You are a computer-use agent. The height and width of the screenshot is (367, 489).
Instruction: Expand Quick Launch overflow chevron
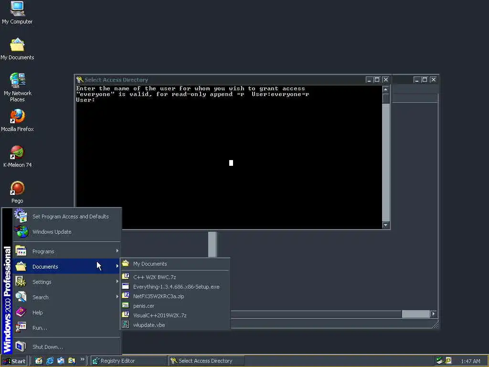[82, 359]
